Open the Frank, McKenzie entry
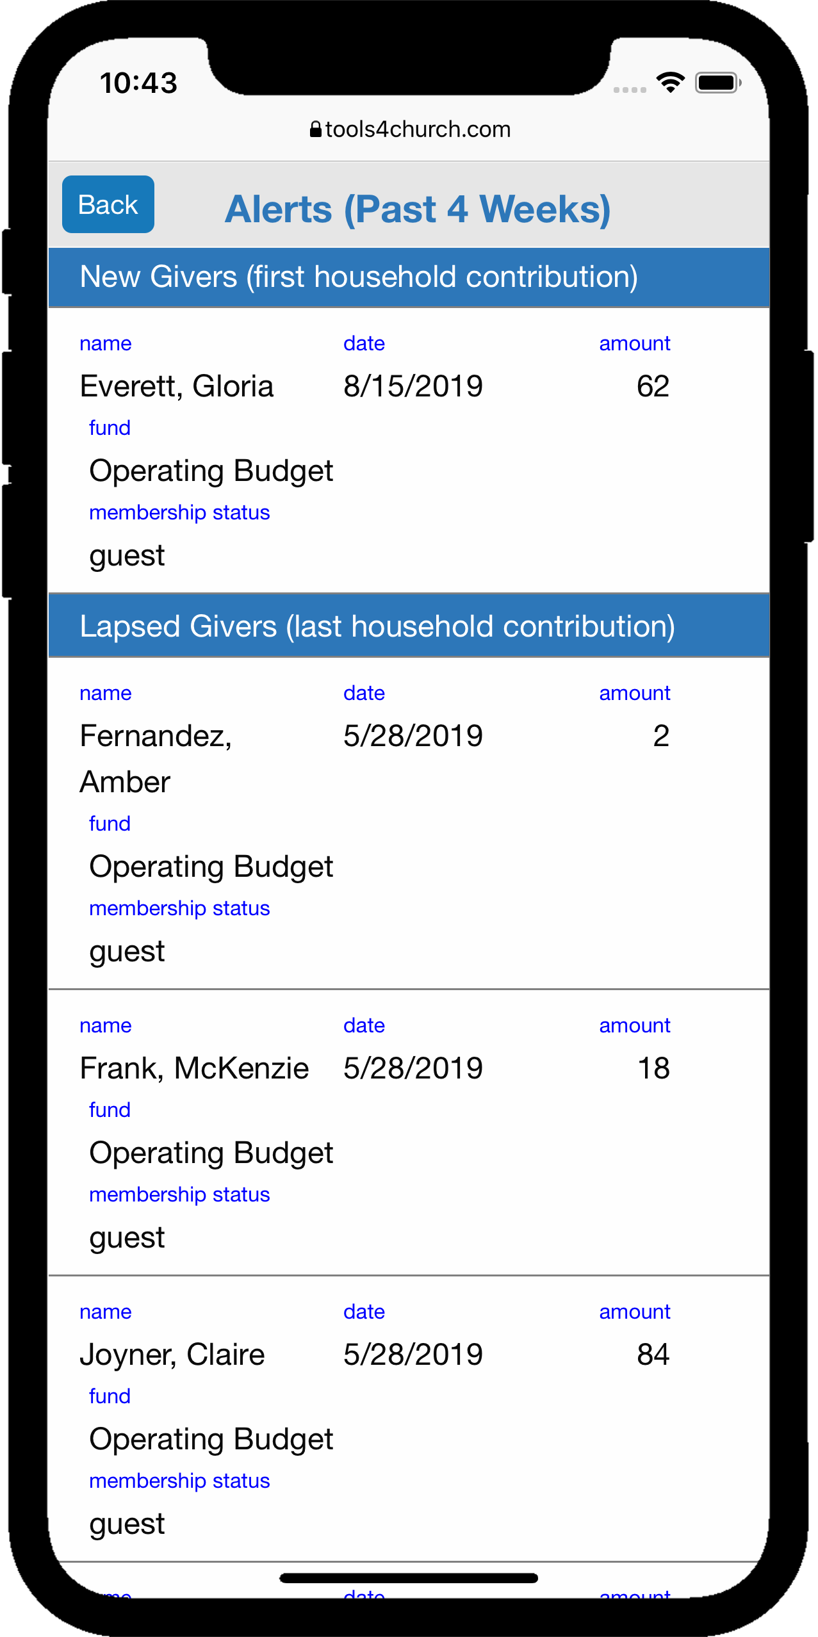818x1637 pixels. pos(194,1068)
